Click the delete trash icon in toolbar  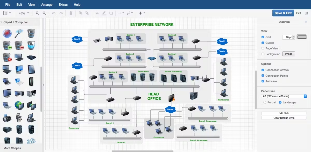click(x=71, y=13)
